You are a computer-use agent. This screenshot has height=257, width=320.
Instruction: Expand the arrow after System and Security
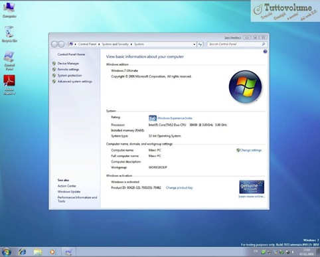pyautogui.click(x=131, y=44)
